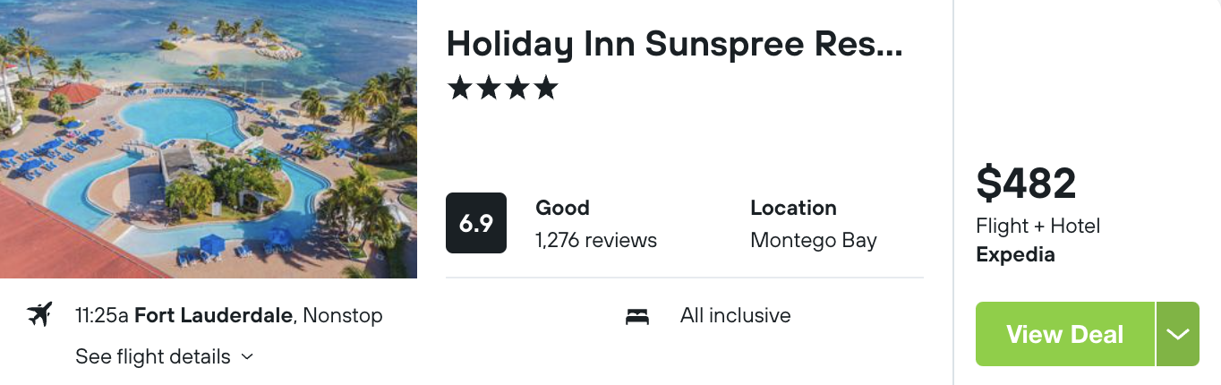The image size is (1221, 385).
Task: Click the 11:25a departure time
Action: click(102, 315)
